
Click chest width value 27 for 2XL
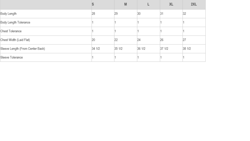184,40
